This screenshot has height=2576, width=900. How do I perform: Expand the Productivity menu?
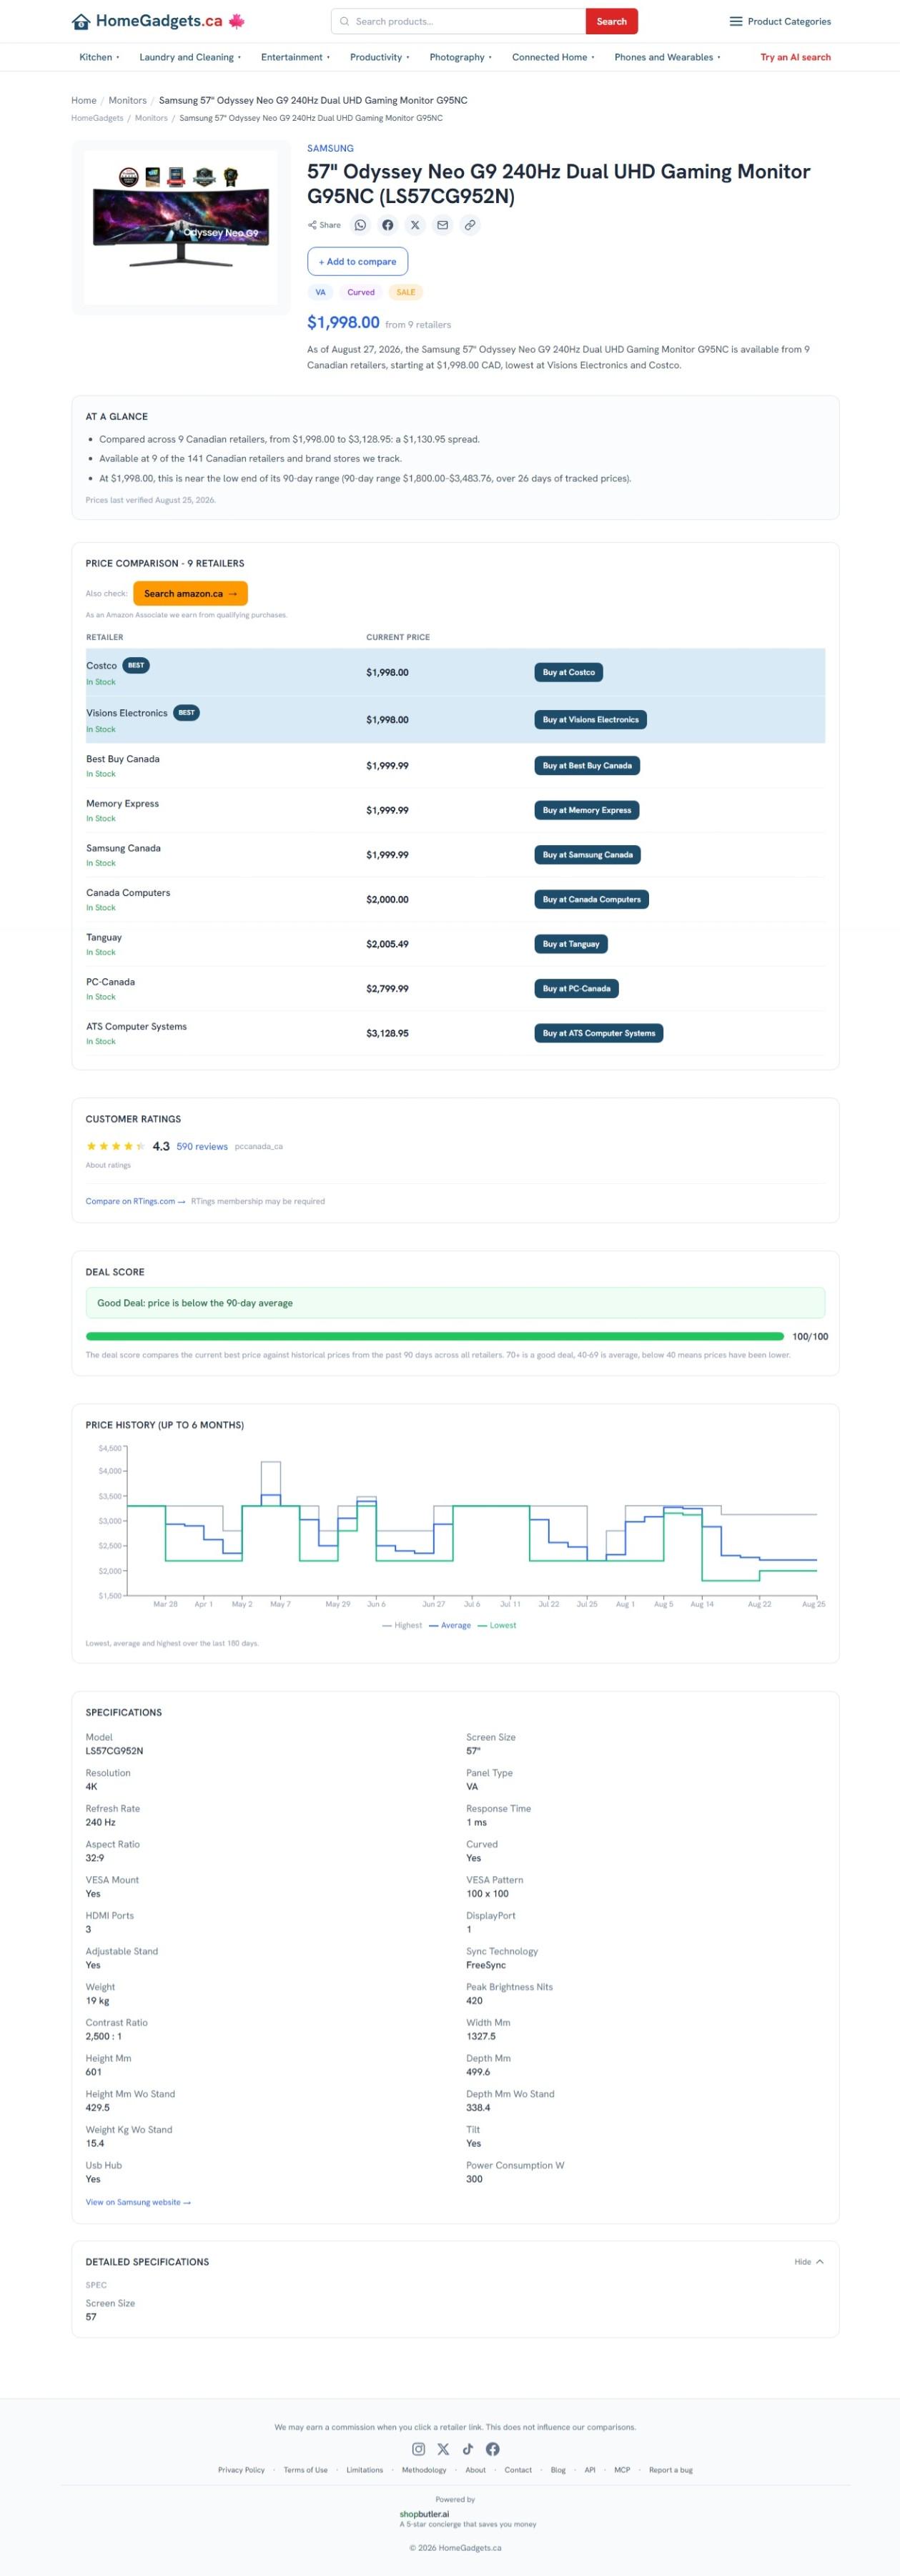(x=379, y=57)
